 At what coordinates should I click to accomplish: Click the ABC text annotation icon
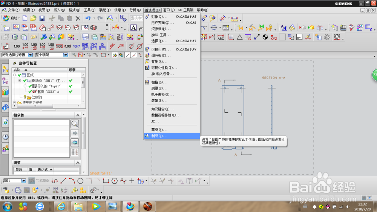[x=221, y=37]
